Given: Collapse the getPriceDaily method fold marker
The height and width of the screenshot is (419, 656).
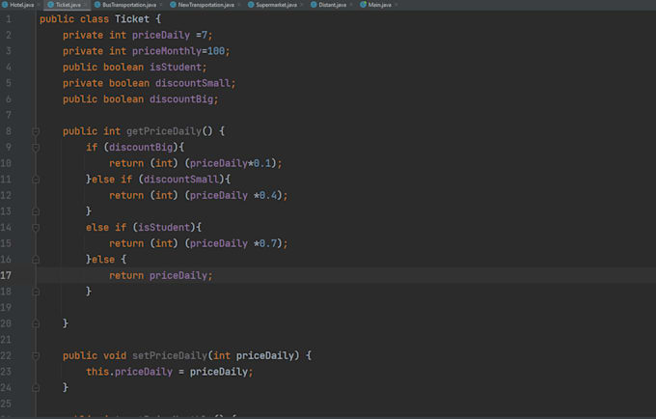Looking at the screenshot, I should point(36,131).
